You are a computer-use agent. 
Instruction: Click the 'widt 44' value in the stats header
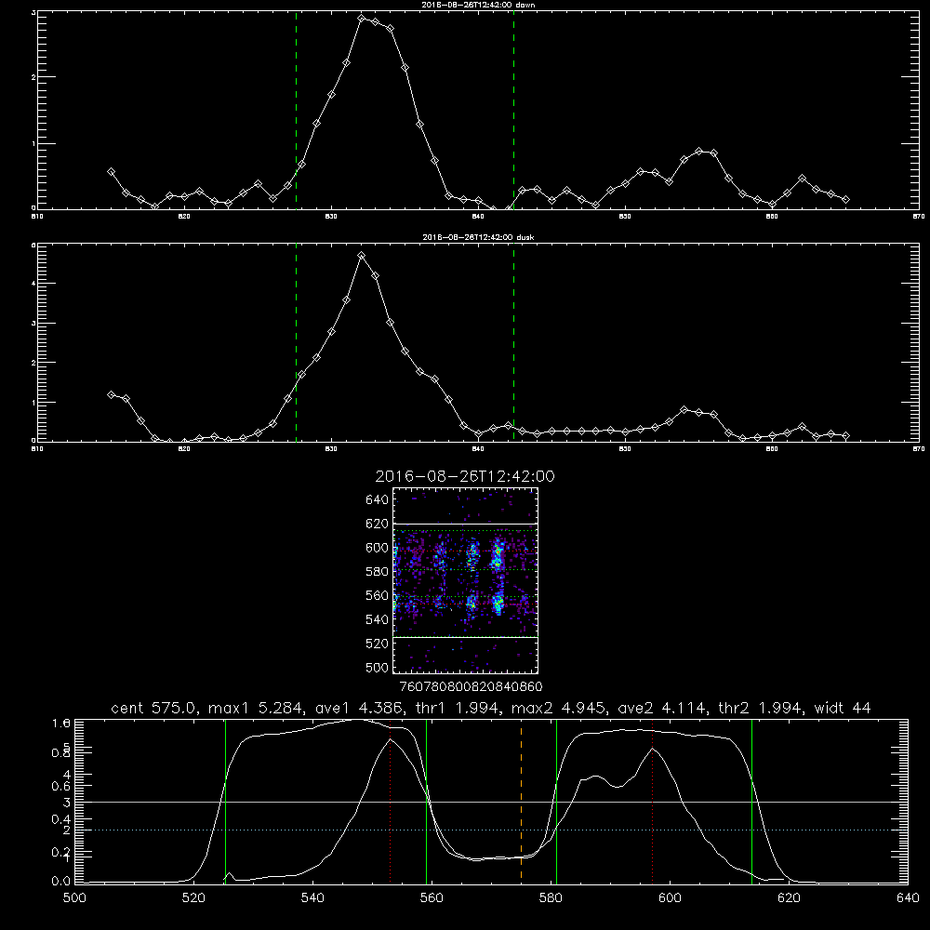coord(843,708)
